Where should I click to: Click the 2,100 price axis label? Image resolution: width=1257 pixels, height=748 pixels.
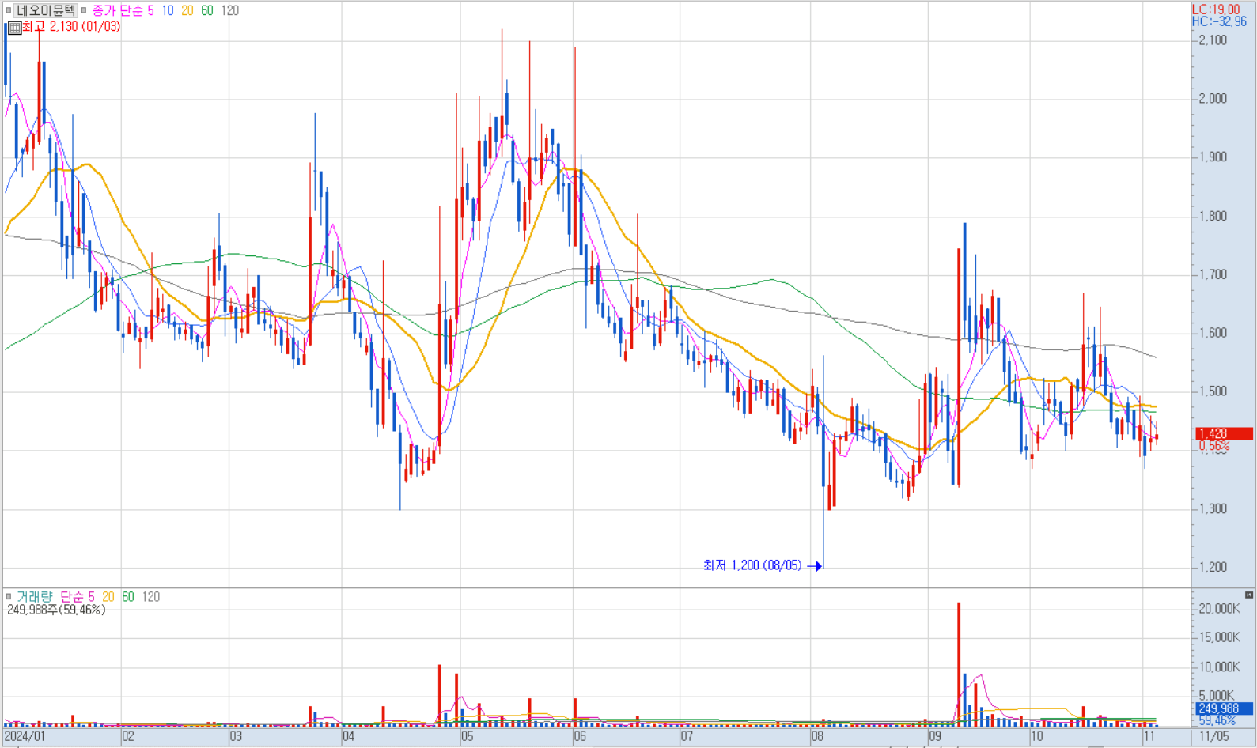(1213, 40)
